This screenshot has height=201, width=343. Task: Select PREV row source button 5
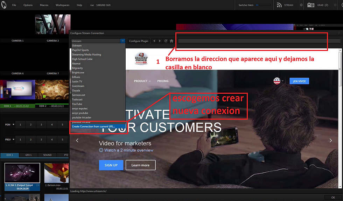62,139
